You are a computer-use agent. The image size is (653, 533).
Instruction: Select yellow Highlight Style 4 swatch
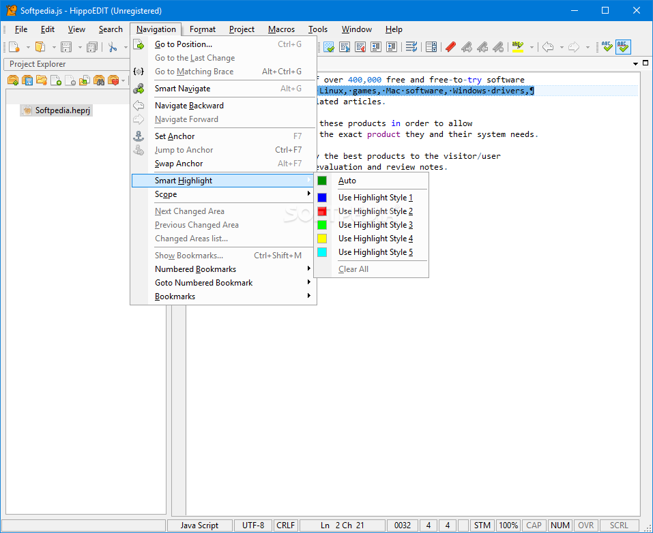(322, 239)
